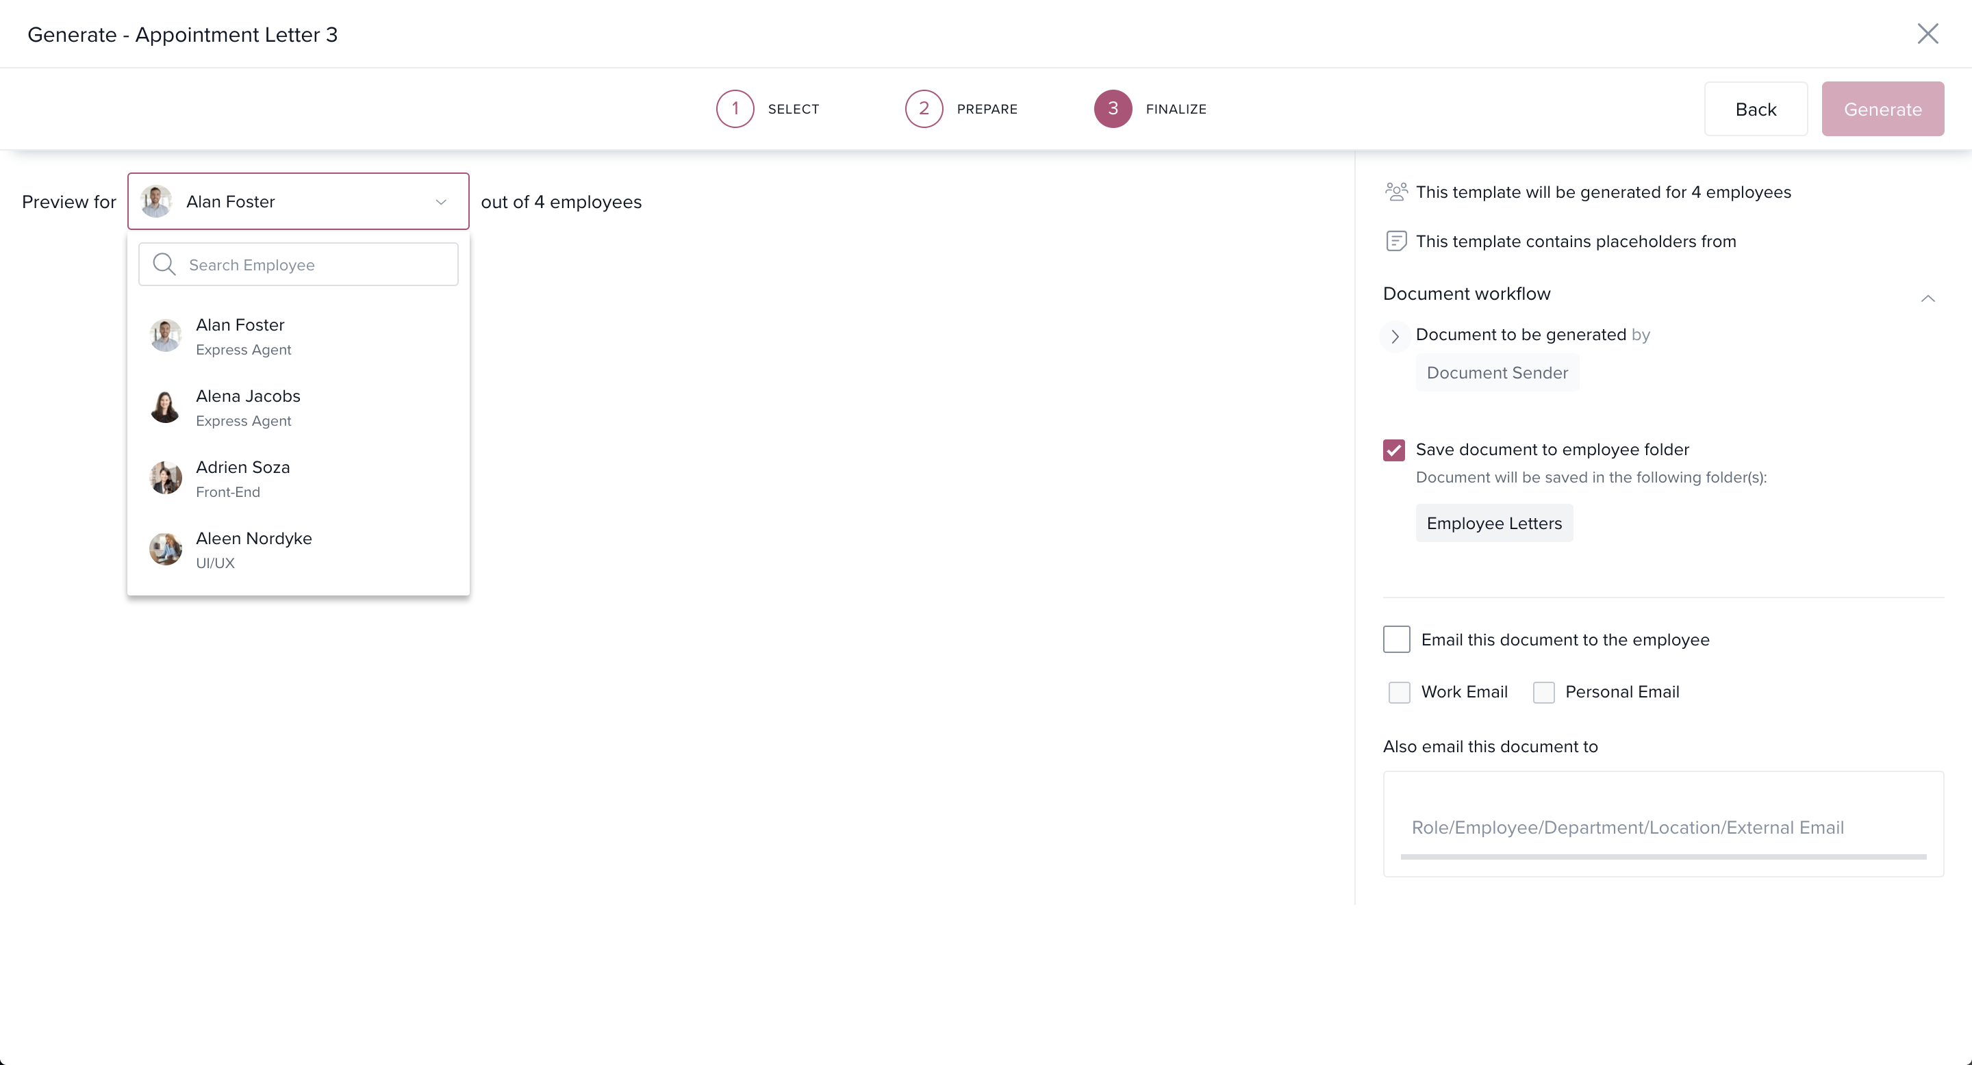Image resolution: width=1972 pixels, height=1065 pixels.
Task: Click Adrien Soza avatar picture
Action: [x=165, y=478]
